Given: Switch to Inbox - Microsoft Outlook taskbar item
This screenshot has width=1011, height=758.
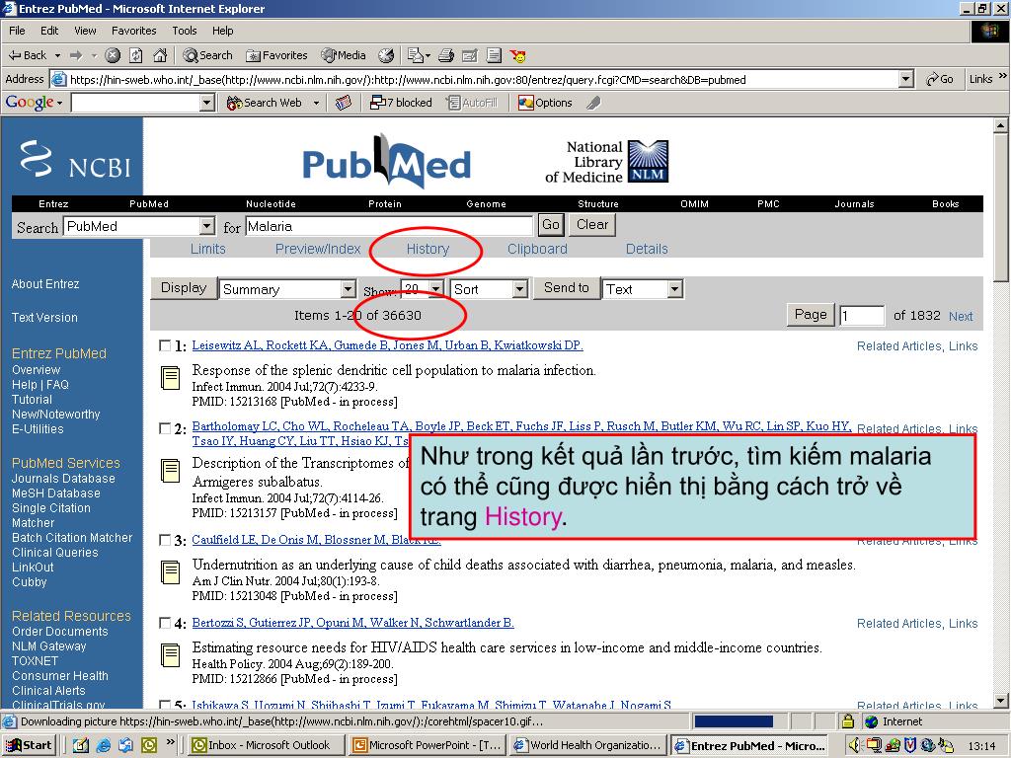Looking at the screenshot, I should (267, 745).
